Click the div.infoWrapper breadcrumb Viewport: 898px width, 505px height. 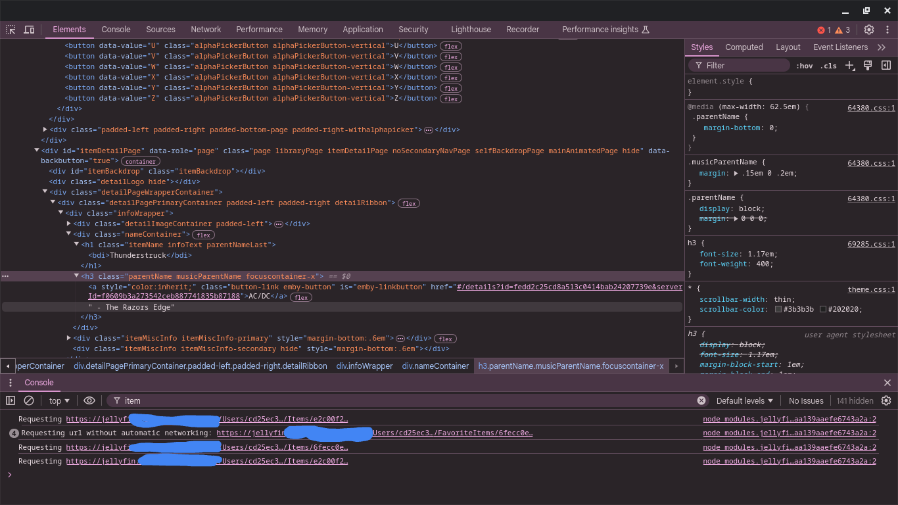(x=364, y=366)
